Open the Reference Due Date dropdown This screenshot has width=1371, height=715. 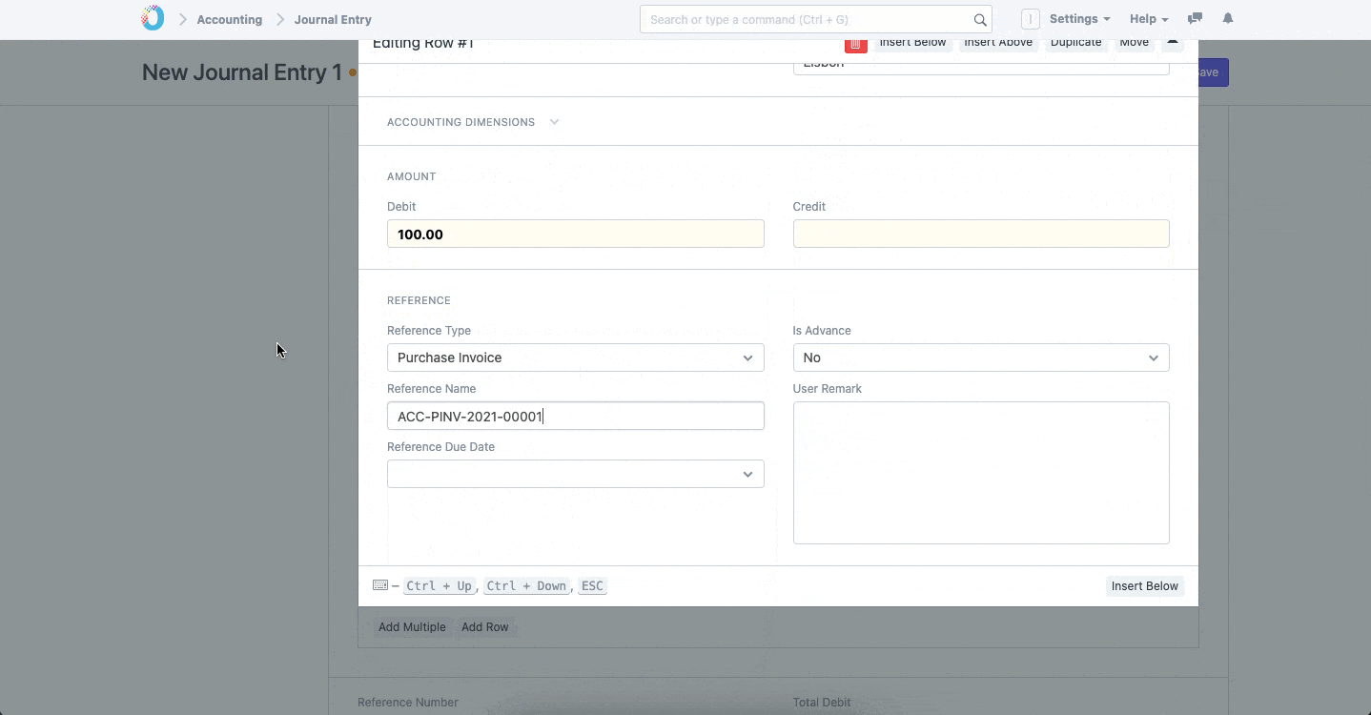[575, 474]
